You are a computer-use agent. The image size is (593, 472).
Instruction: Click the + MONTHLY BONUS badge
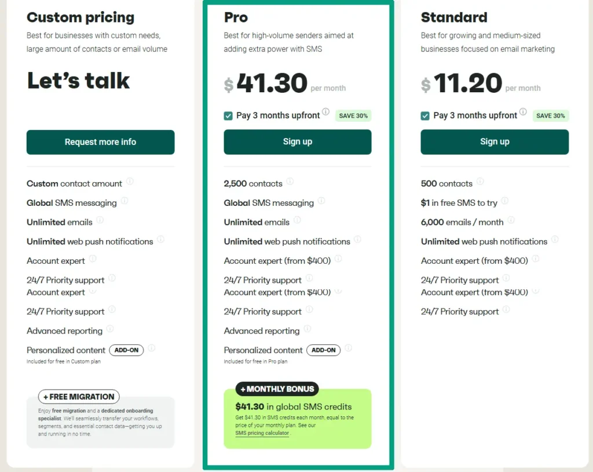point(277,389)
